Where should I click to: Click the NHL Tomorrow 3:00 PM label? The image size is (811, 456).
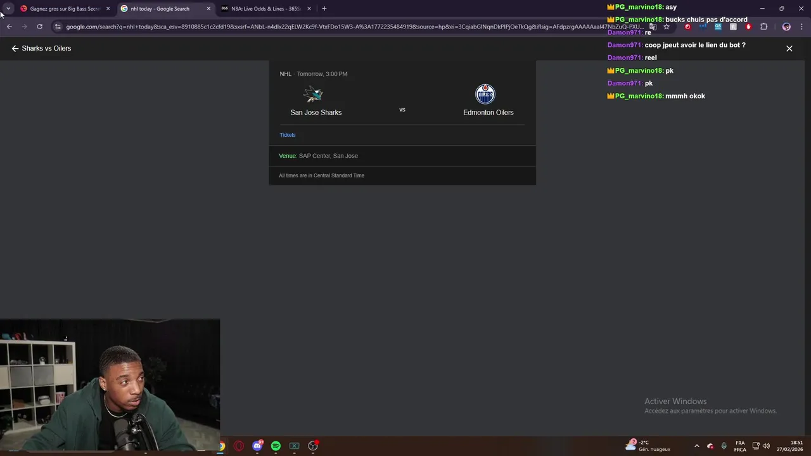pyautogui.click(x=314, y=74)
